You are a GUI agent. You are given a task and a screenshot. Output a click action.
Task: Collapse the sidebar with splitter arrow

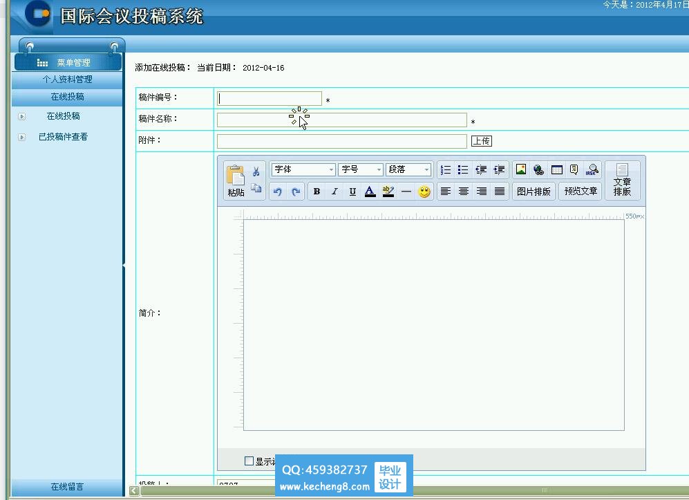[124, 266]
